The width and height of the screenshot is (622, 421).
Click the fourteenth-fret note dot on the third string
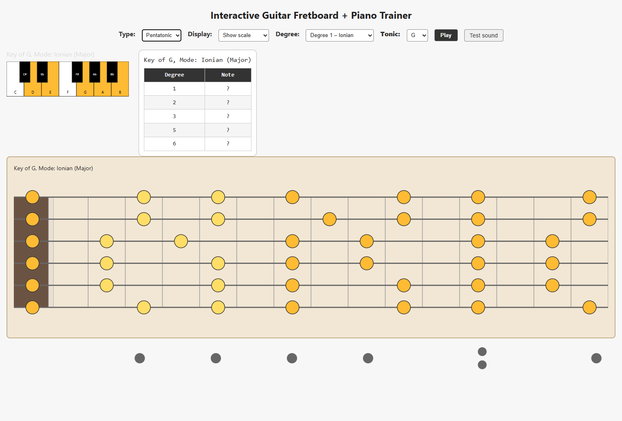tap(552, 241)
